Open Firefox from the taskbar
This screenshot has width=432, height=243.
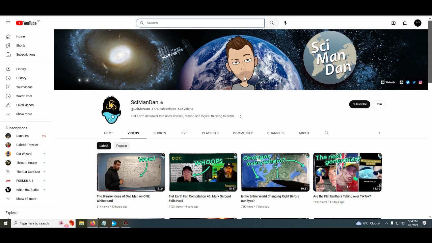pyautogui.click(x=92, y=223)
